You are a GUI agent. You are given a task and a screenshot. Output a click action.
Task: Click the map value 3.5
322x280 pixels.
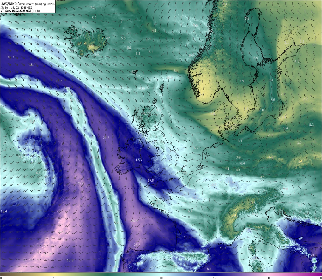click(314, 45)
